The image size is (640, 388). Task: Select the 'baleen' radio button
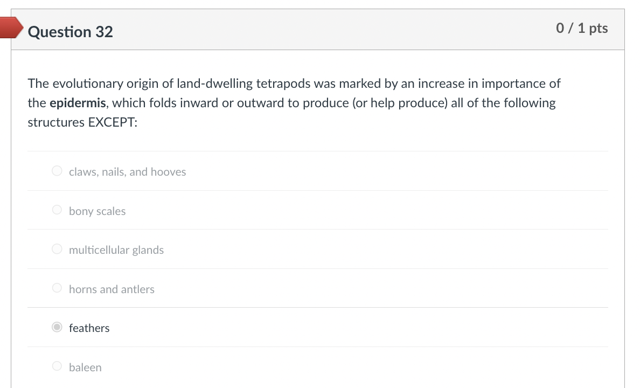57,367
